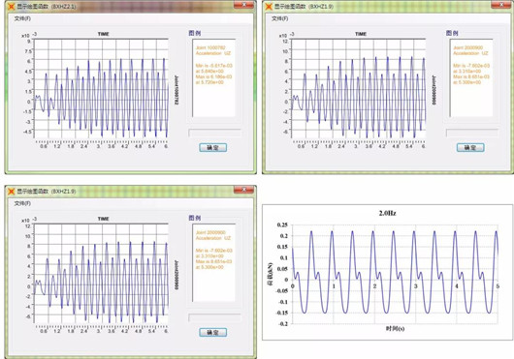Image resolution: width=514 pixels, height=359 pixels.
Task: Click empty field under legend in upper-right window
Action: tap(472, 133)
